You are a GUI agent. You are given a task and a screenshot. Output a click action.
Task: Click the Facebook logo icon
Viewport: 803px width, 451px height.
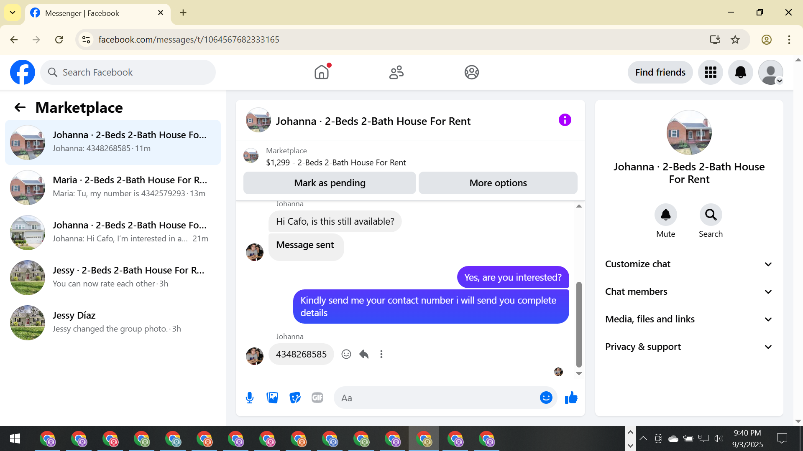pos(23,72)
